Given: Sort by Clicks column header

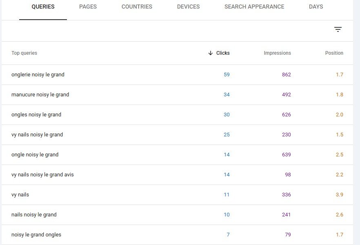Looking at the screenshot, I should point(223,53).
